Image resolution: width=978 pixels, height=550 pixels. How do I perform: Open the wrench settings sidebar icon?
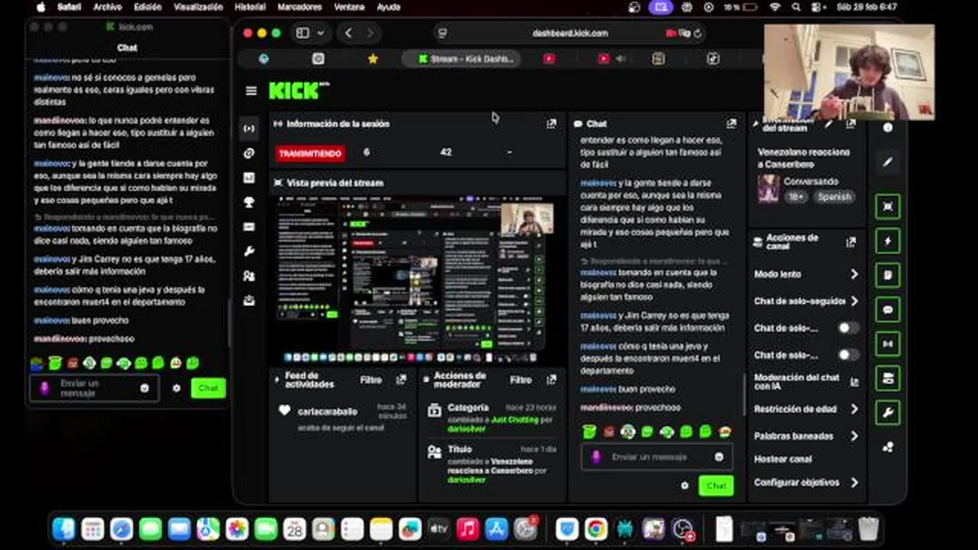pos(249,251)
